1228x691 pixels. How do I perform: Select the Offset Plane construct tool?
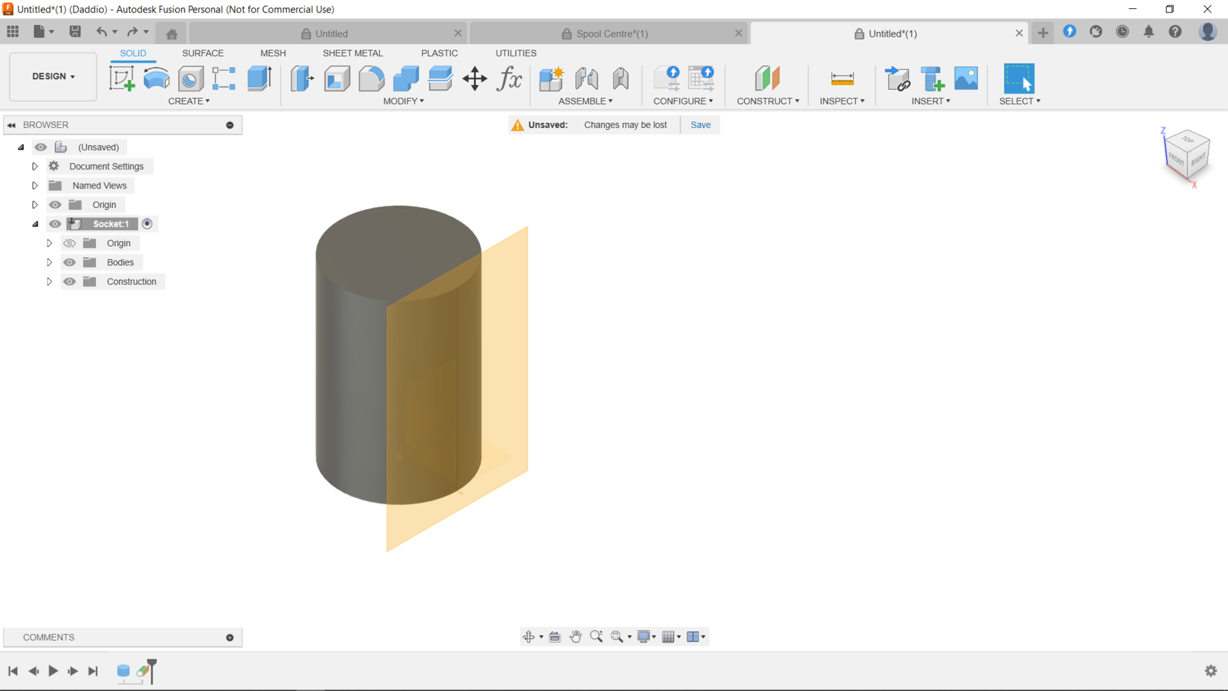tap(767, 79)
